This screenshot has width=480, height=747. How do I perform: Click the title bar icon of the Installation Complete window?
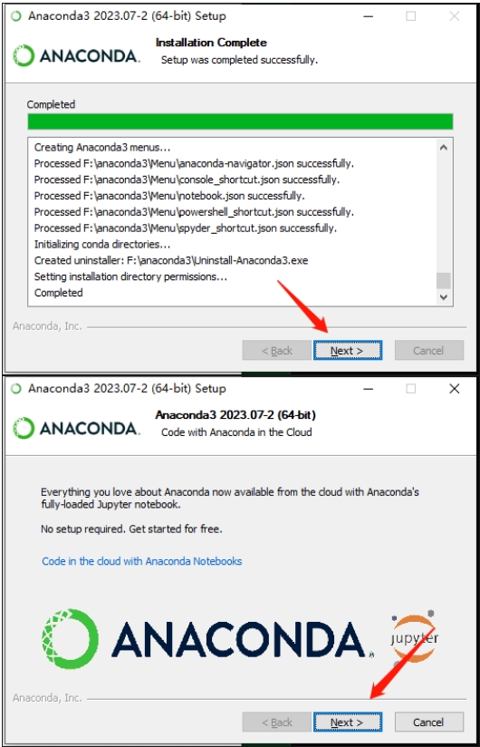(x=16, y=16)
